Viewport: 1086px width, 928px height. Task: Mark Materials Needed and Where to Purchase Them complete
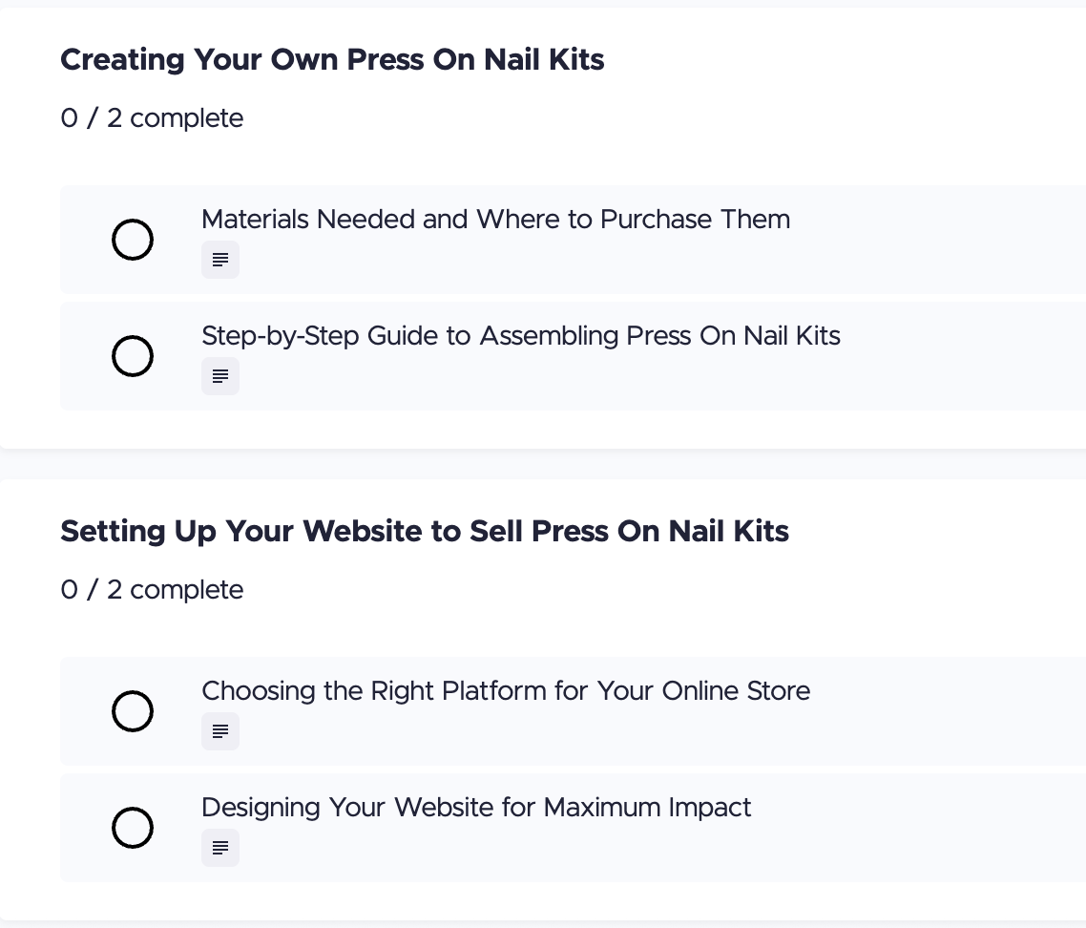pos(133,240)
